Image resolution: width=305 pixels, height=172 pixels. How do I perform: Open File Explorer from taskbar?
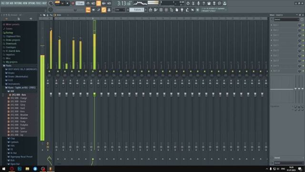tap(27, 169)
